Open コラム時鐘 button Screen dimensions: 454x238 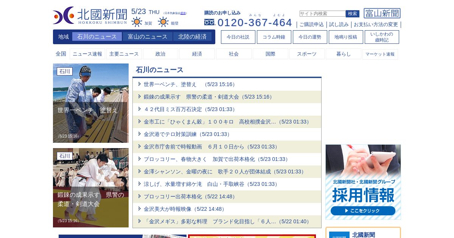274,37
